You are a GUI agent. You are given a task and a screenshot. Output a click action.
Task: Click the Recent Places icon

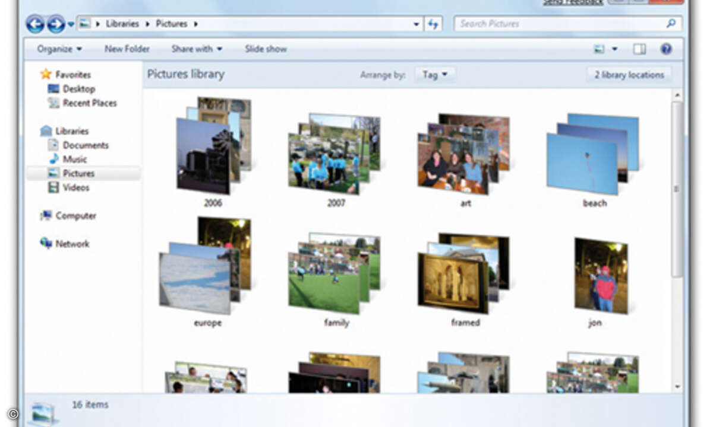tap(53, 103)
